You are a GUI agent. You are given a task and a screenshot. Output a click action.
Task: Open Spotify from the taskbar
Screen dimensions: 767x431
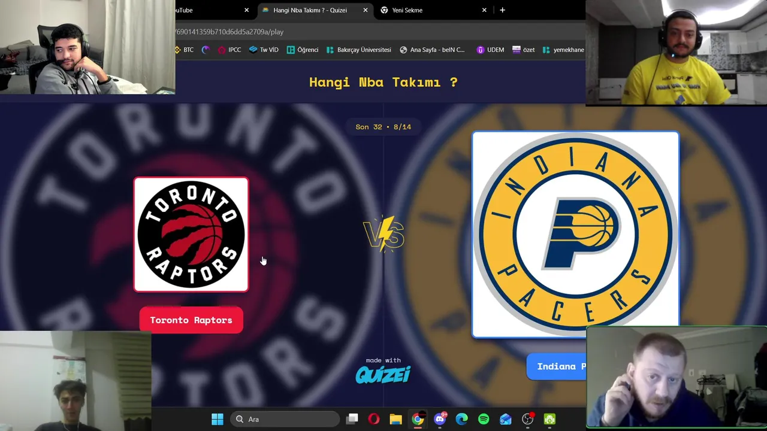484,419
